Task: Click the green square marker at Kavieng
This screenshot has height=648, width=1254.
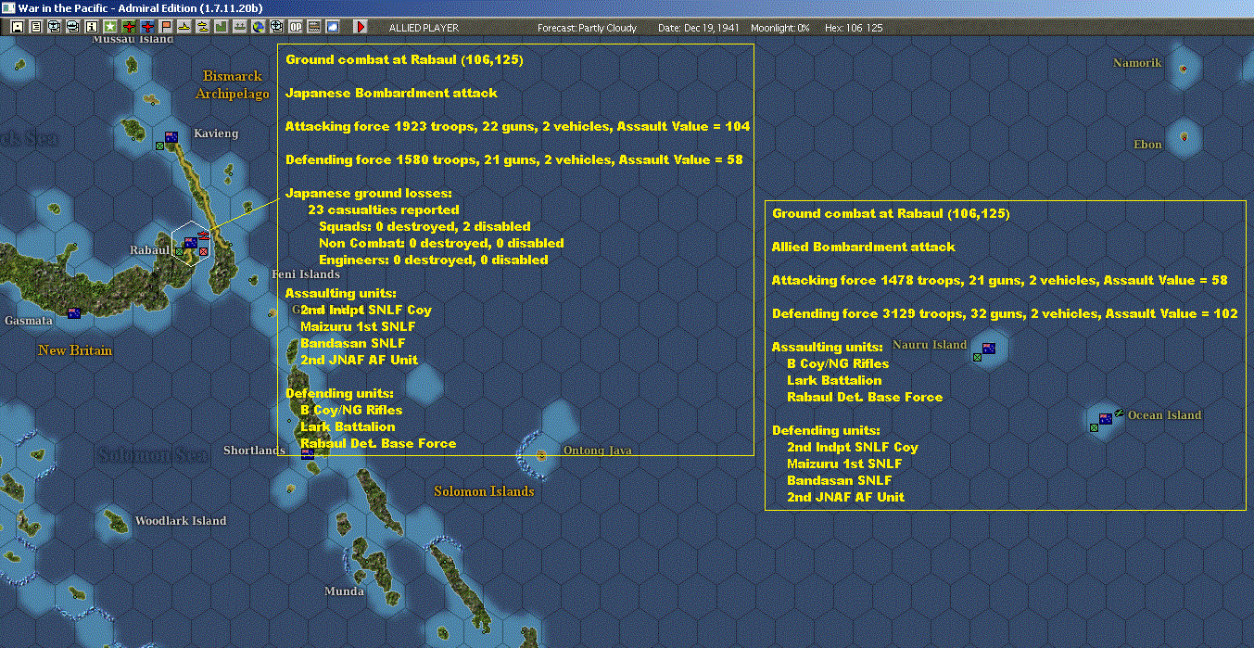Action: click(159, 146)
